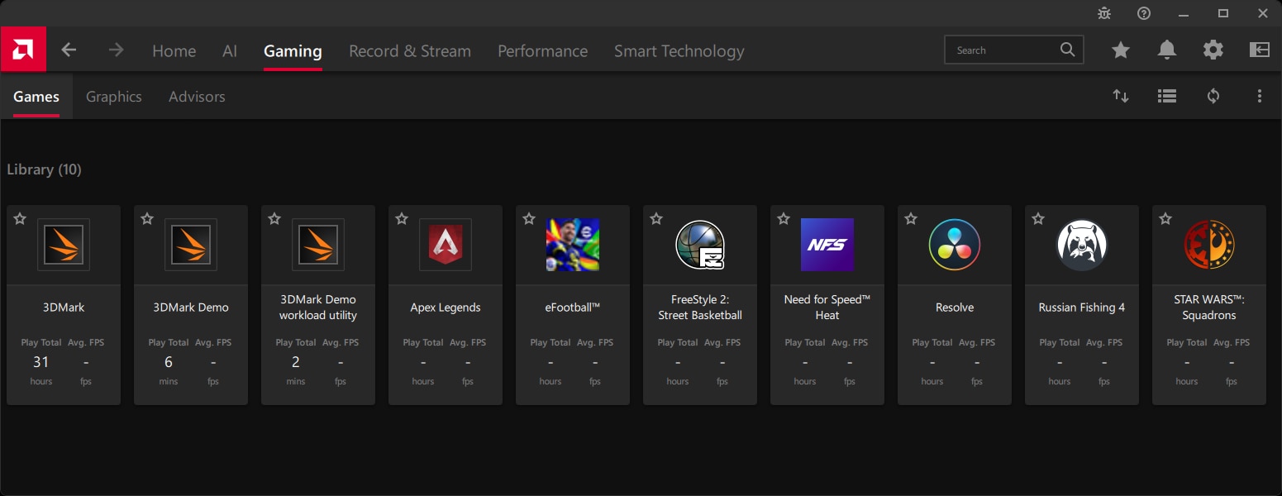The height and width of the screenshot is (496, 1282).
Task: Click the 3DMark title text
Action: click(64, 308)
